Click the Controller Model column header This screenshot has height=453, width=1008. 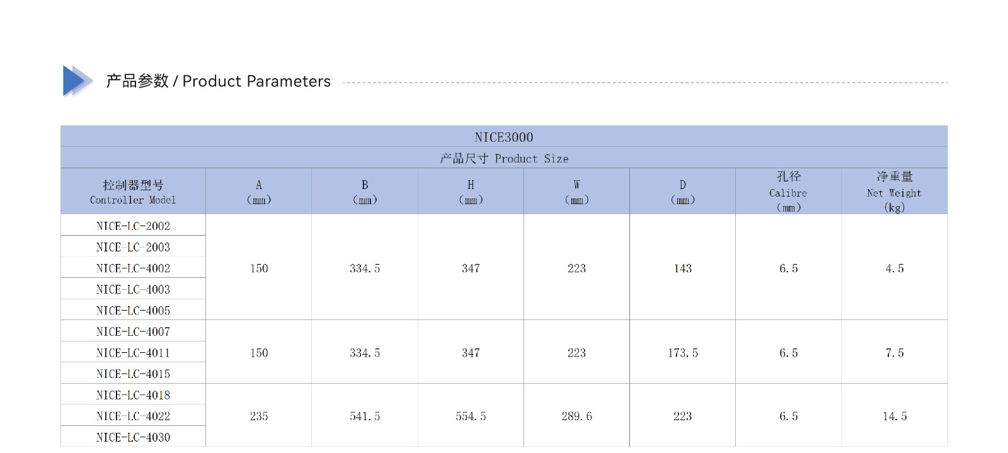133,192
